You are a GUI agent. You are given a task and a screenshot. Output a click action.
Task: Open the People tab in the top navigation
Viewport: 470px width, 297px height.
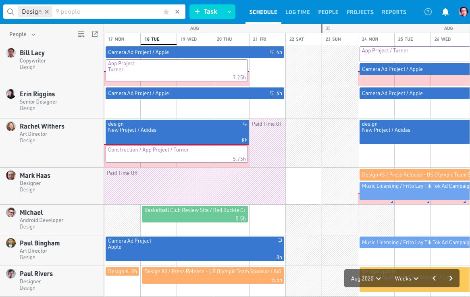click(x=328, y=12)
